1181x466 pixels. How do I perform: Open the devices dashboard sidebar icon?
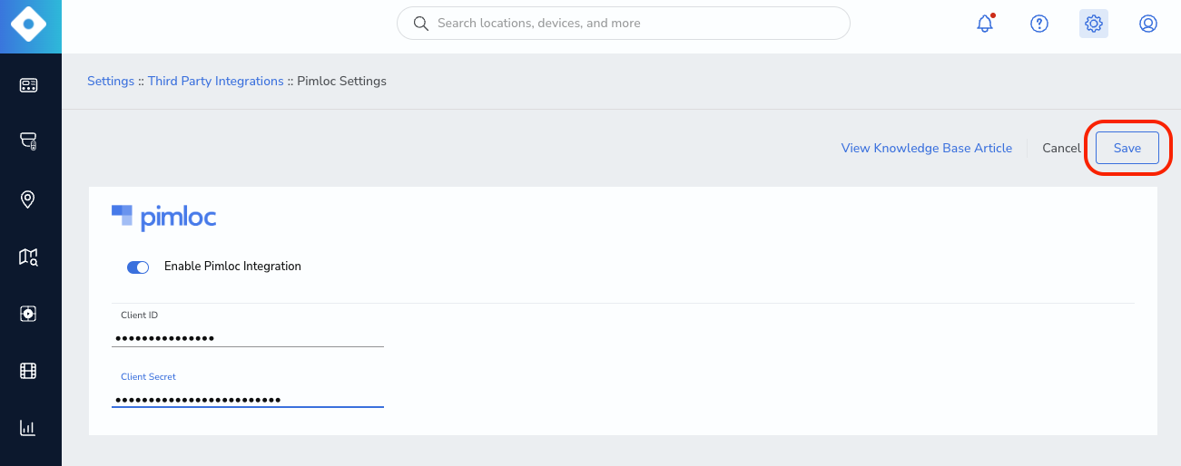(28, 85)
